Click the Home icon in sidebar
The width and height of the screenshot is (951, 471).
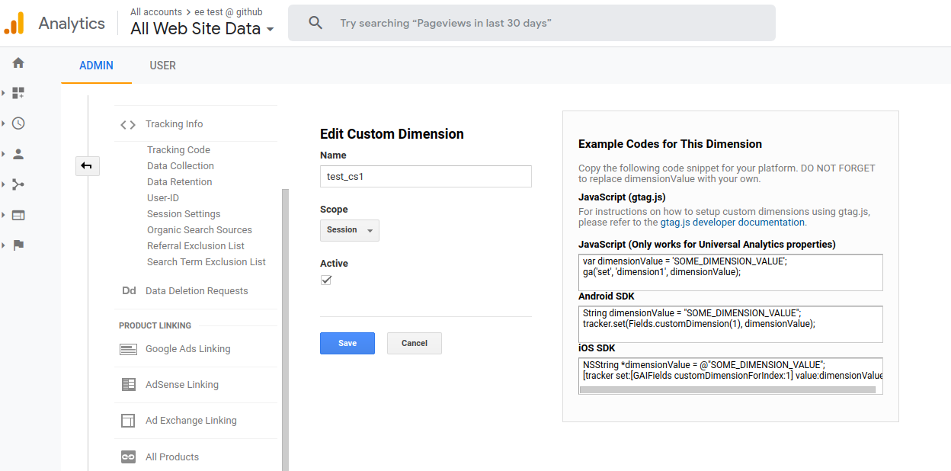coord(18,63)
